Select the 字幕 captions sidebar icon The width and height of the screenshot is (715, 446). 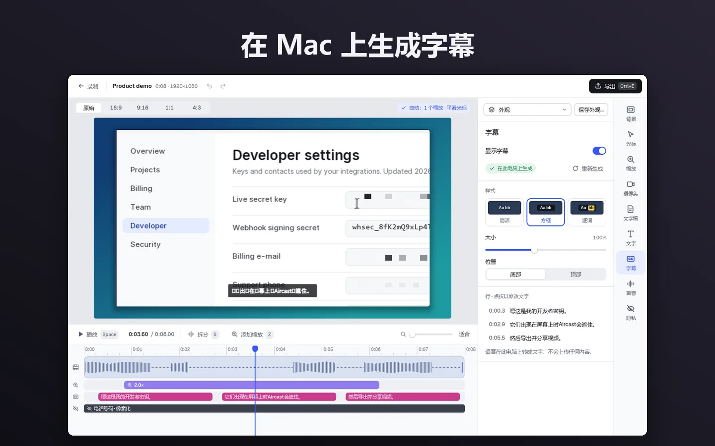click(631, 263)
